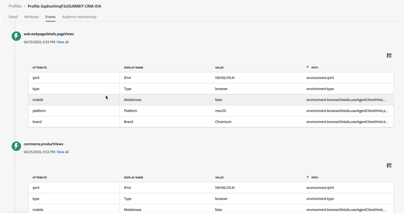The width and height of the screenshot is (404, 213).
Task: Click environment.type path in productViews table
Action: [320, 199]
